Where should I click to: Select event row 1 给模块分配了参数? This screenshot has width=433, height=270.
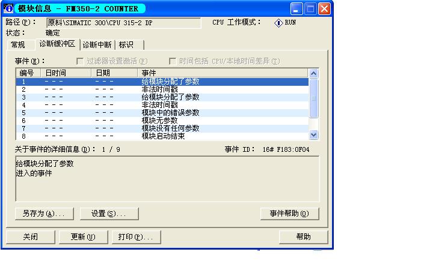point(162,82)
